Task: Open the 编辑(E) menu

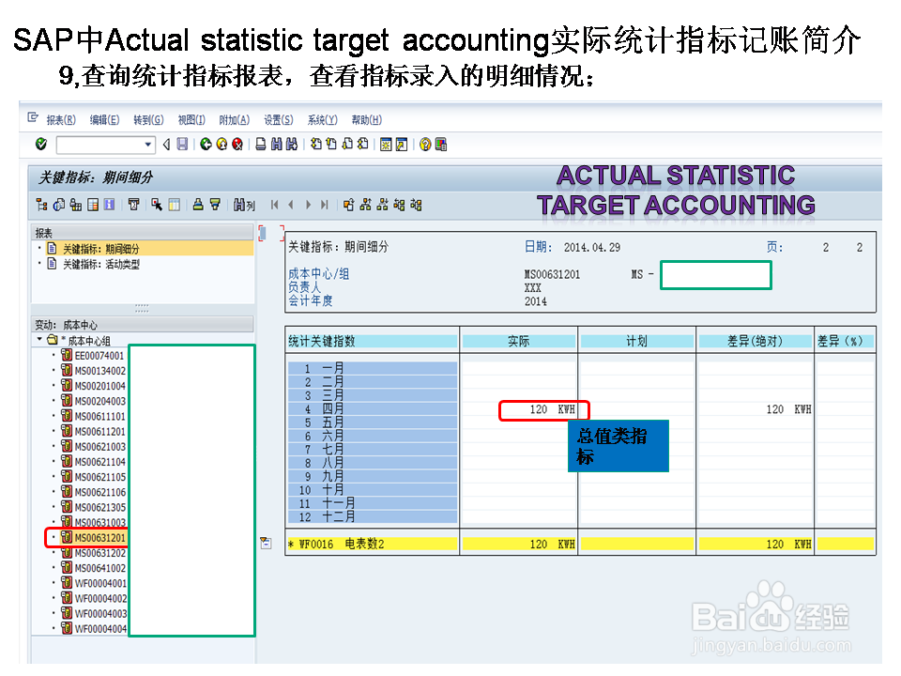Action: click(104, 119)
